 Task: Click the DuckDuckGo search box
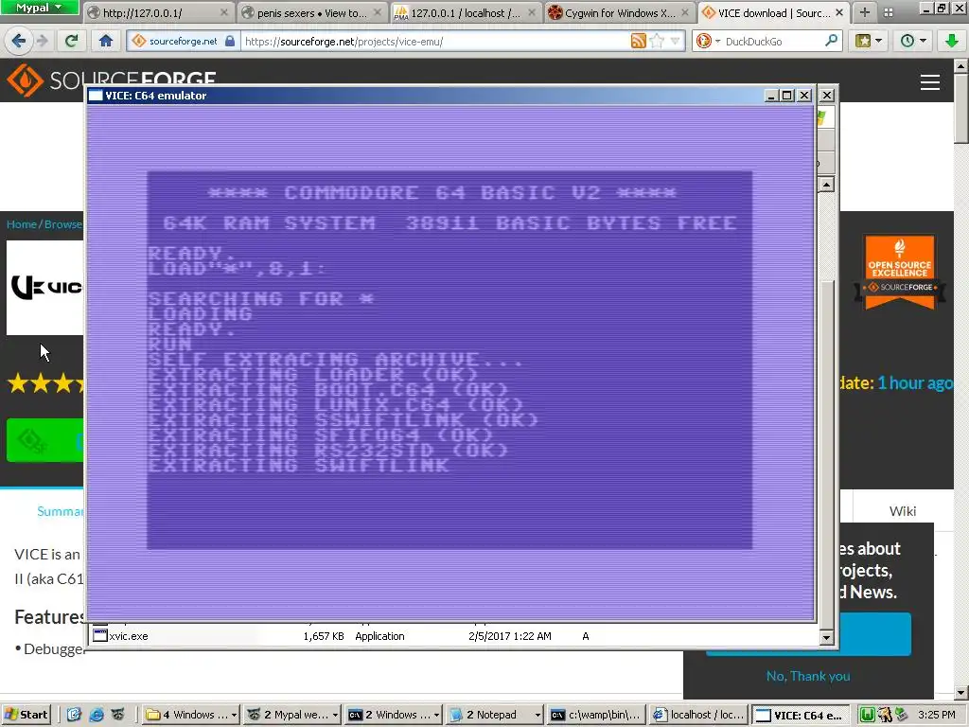pos(772,42)
